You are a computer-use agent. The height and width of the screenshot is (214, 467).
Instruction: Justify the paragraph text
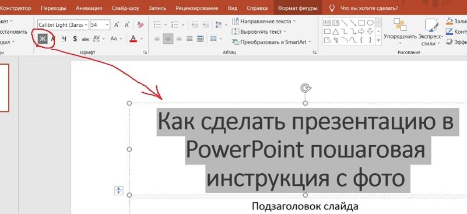[x=189, y=38]
